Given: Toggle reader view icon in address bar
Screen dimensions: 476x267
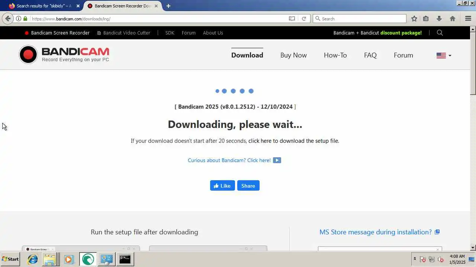Looking at the screenshot, I should pyautogui.click(x=292, y=19).
